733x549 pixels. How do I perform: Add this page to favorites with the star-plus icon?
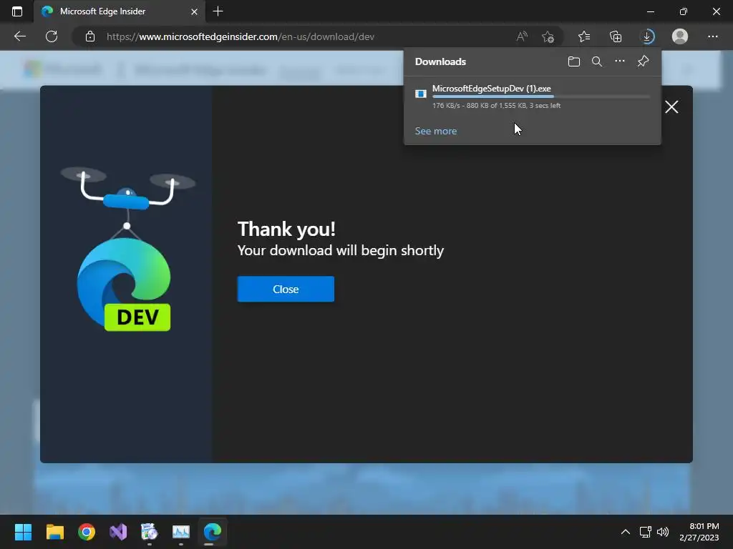pos(548,36)
